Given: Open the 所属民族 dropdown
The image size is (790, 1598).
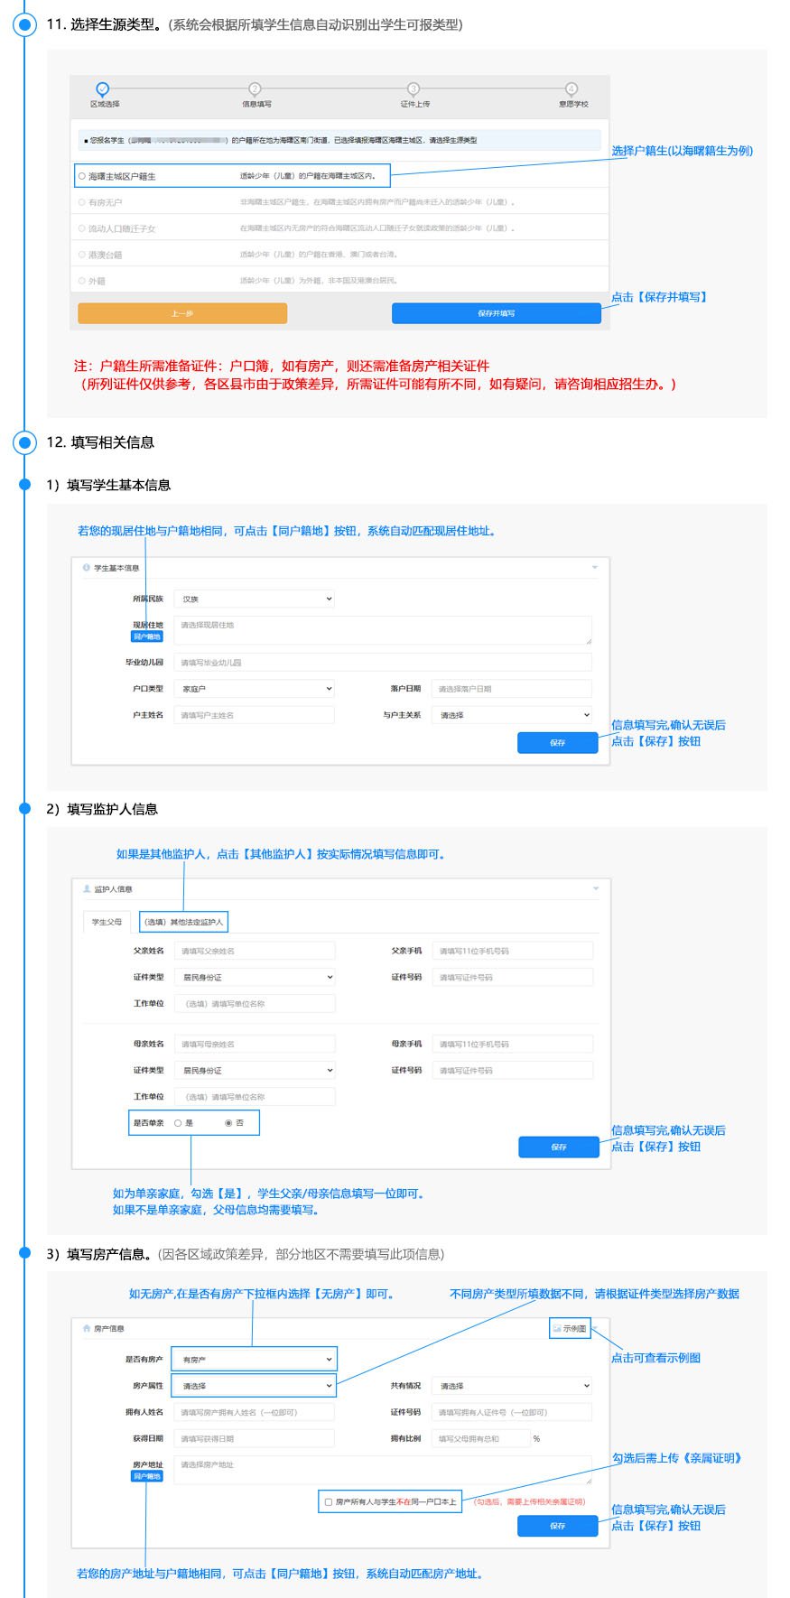Looking at the screenshot, I should pyautogui.click(x=256, y=599).
